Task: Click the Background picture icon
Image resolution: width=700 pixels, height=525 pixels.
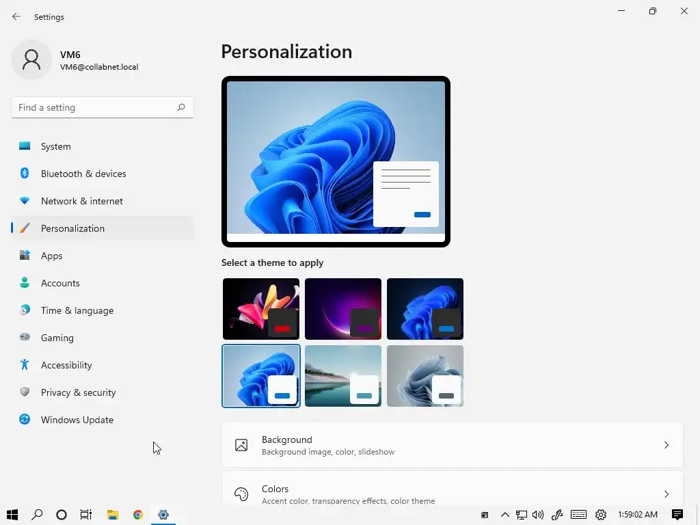Action: pos(241,445)
